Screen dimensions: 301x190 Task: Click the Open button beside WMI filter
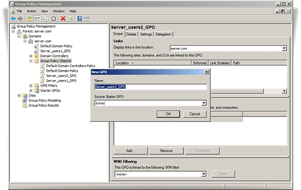pos(223,174)
